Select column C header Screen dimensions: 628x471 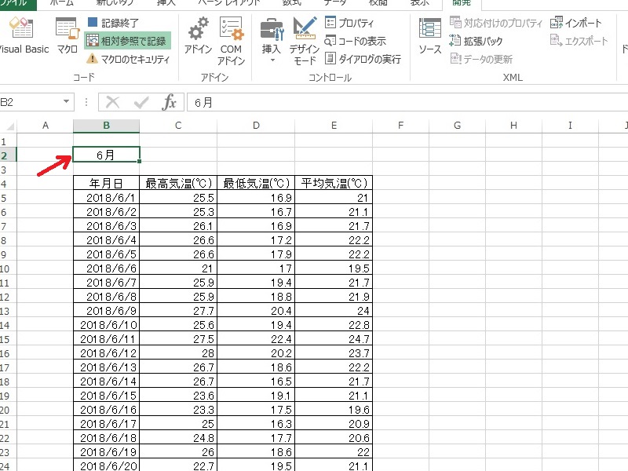(179, 126)
